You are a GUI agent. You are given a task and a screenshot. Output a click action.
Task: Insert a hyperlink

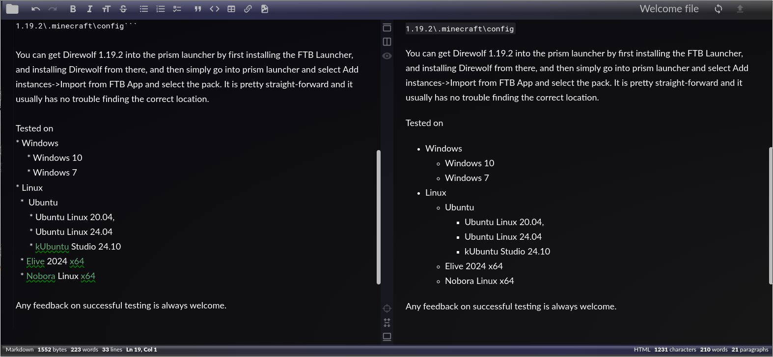248,9
